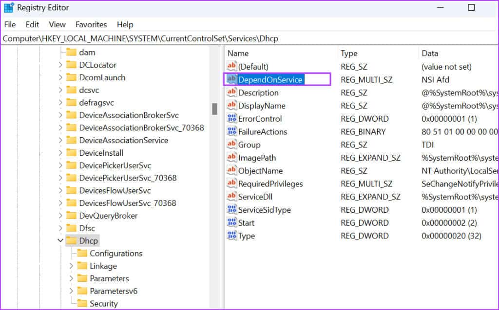
Task: Click the string icon next to Group
Action: point(231,145)
